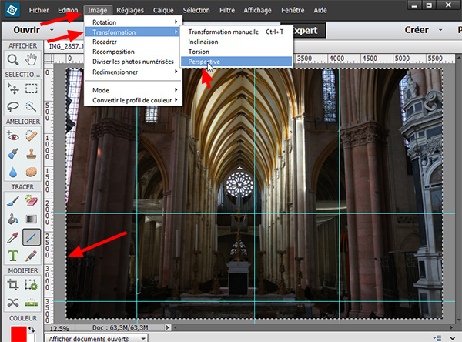Choose Transformation manuelle Ctrl+T
This screenshot has width=462, height=342.
(x=236, y=32)
